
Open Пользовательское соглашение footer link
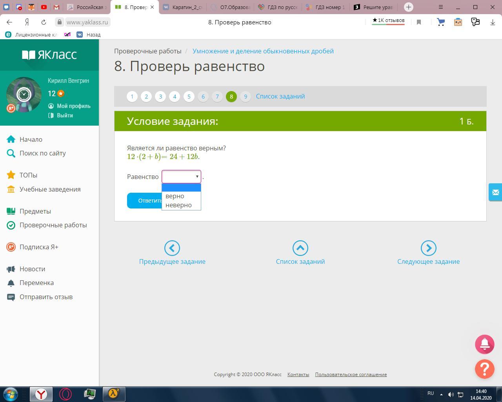[351, 375]
